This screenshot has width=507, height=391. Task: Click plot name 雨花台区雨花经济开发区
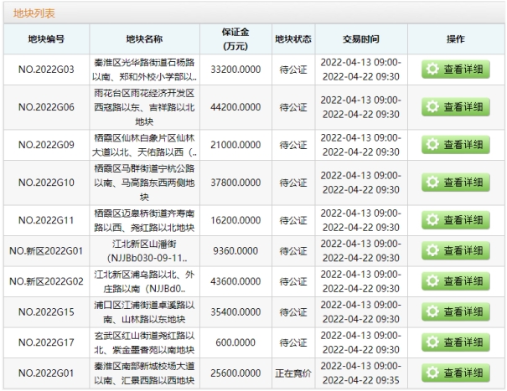[144, 107]
